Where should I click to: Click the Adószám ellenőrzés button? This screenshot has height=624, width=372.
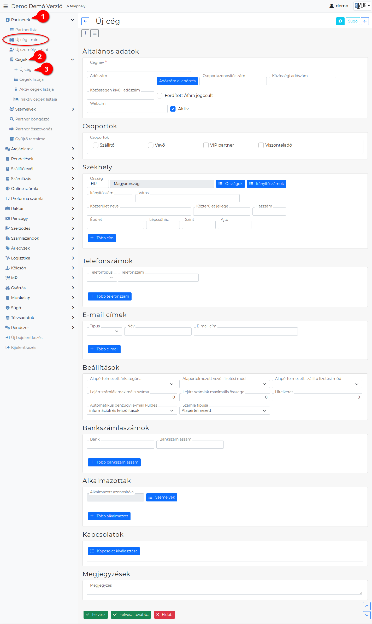pos(177,81)
